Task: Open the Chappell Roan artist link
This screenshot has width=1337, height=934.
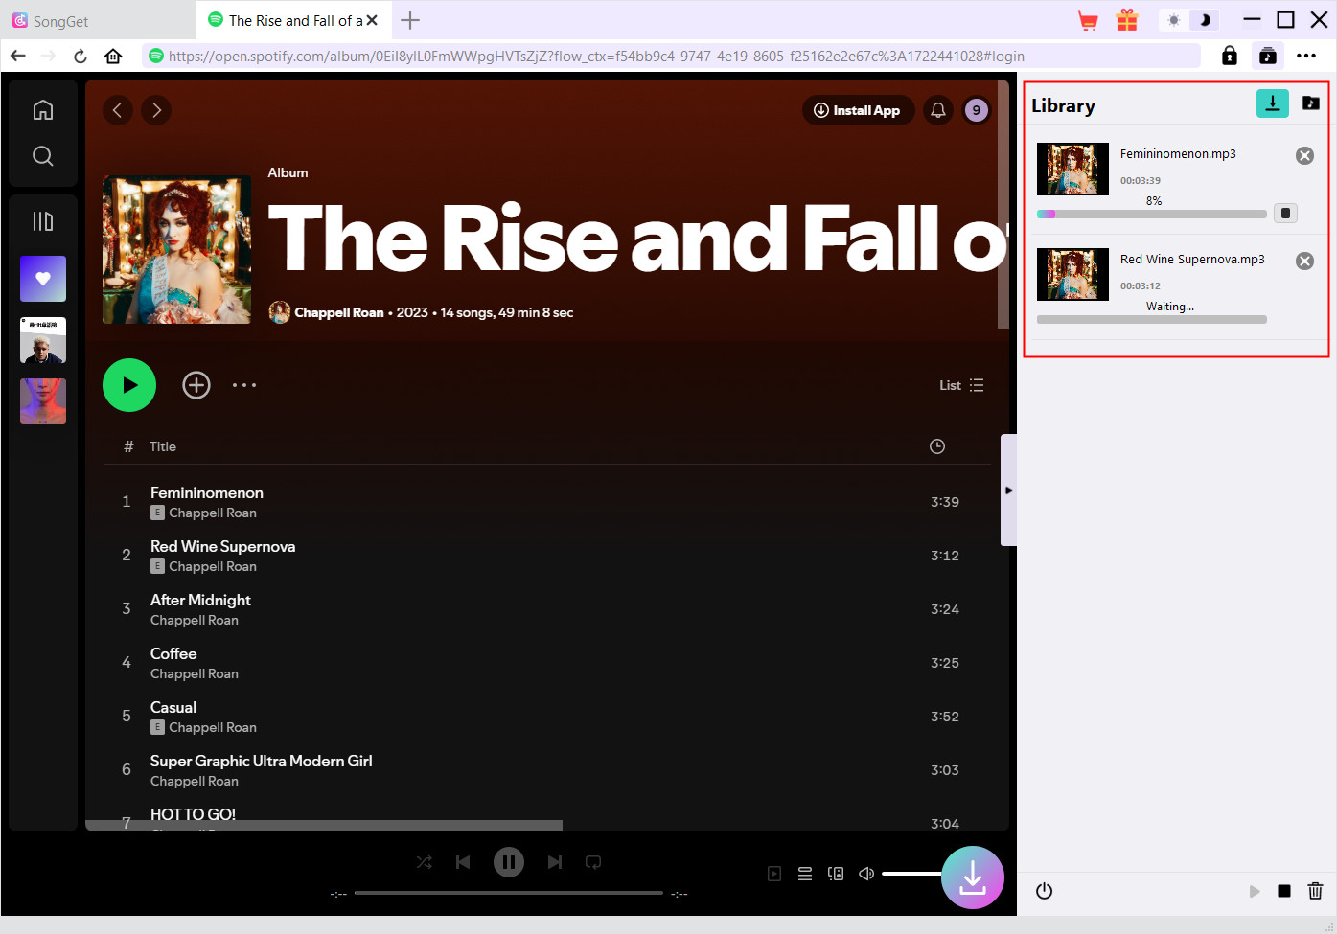Action: 338,312
